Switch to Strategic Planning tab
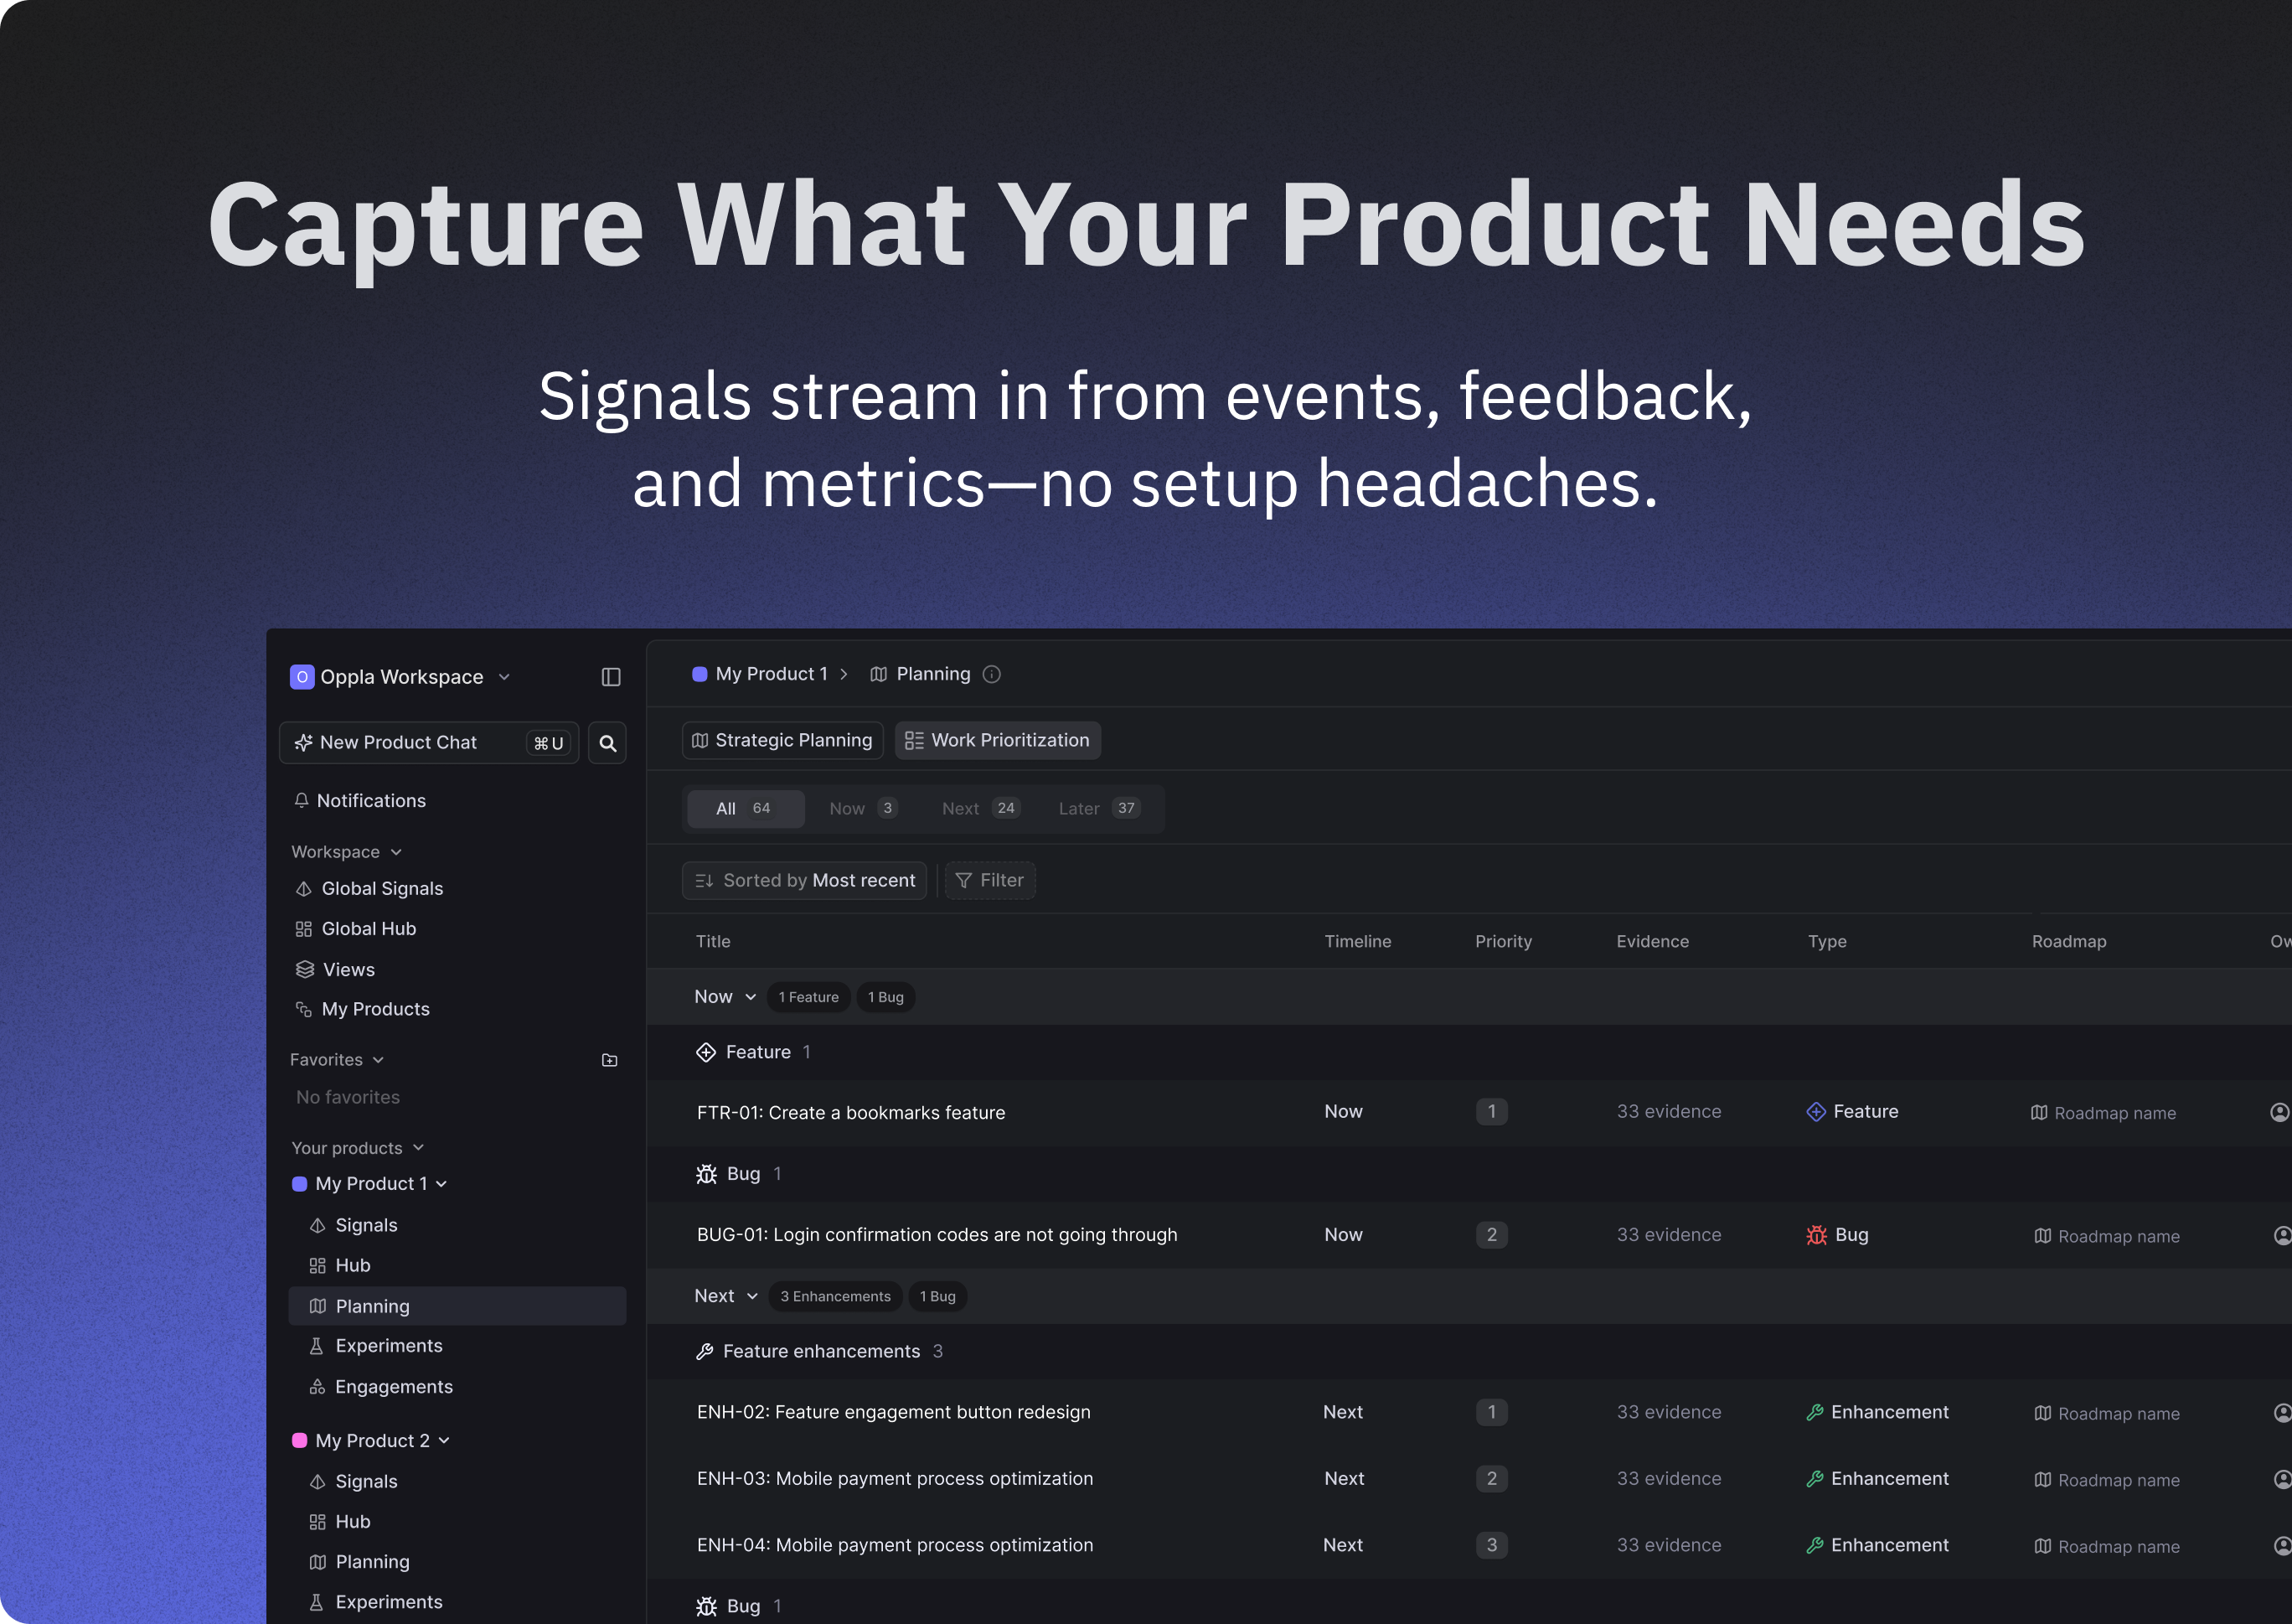 (782, 740)
